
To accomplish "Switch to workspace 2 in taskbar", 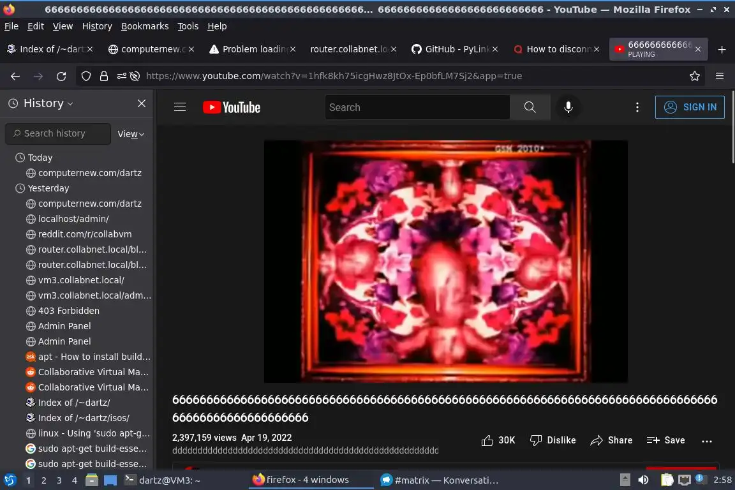I will coord(44,480).
